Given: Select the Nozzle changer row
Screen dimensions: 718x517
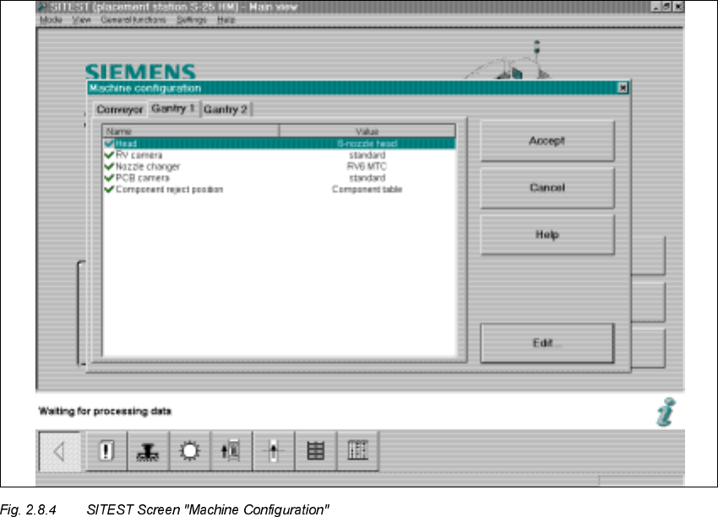Looking at the screenshot, I should [147, 167].
